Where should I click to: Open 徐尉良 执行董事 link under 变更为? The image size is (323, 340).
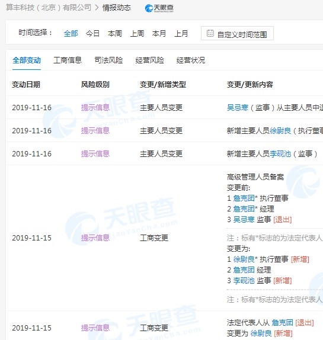[244, 259]
